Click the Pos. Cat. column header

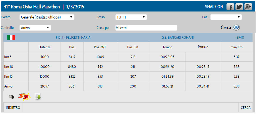133,47
